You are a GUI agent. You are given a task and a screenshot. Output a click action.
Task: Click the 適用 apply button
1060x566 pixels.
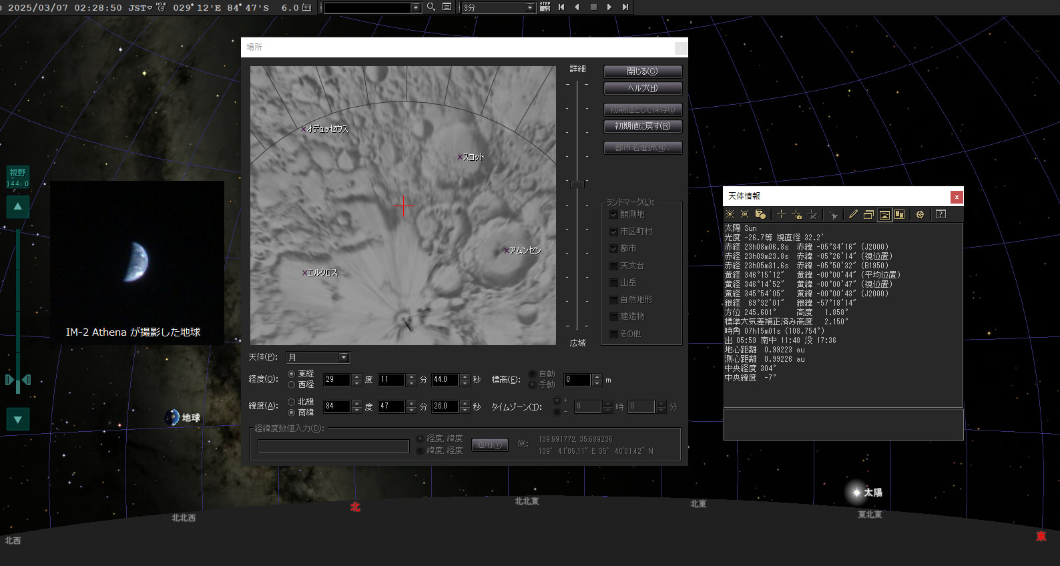(490, 445)
